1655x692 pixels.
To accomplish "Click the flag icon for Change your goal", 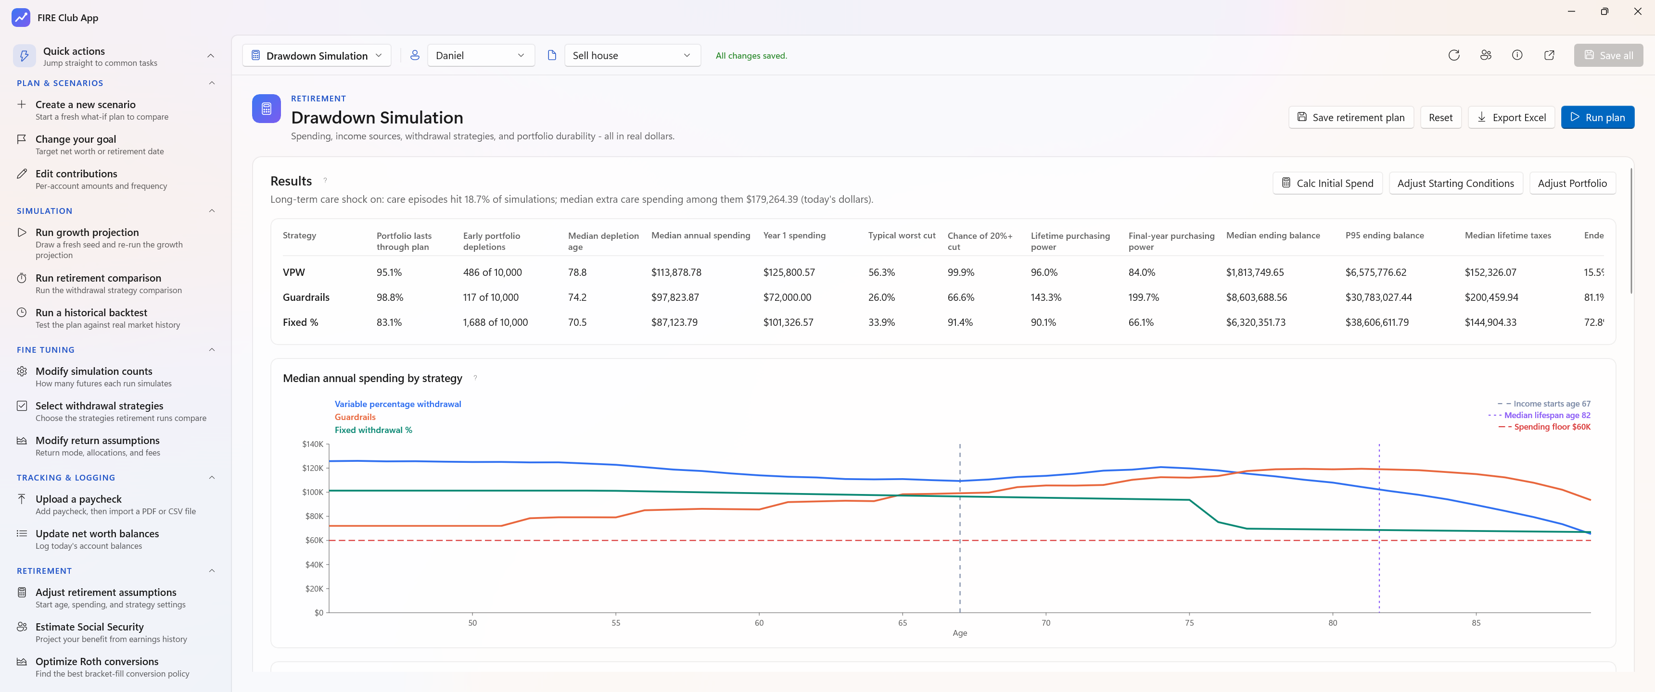I will click(x=22, y=139).
